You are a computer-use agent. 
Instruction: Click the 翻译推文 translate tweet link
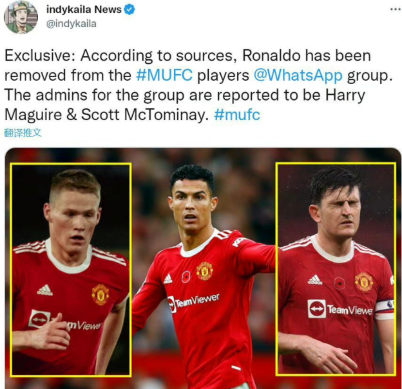(x=23, y=133)
